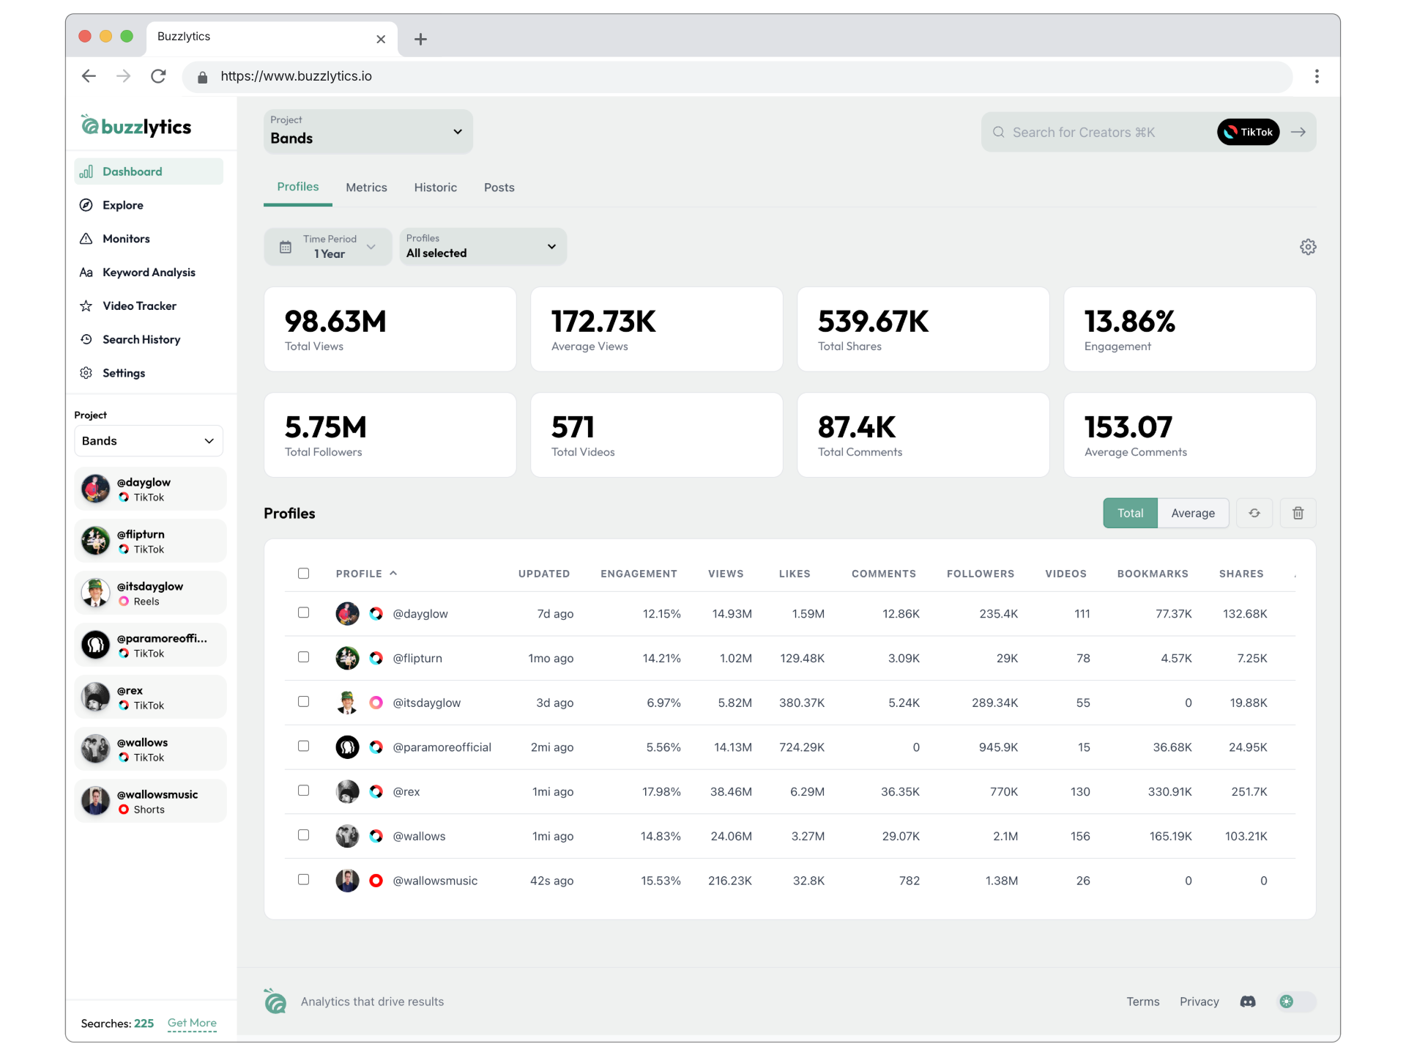Open a new browser tab

pyautogui.click(x=420, y=39)
